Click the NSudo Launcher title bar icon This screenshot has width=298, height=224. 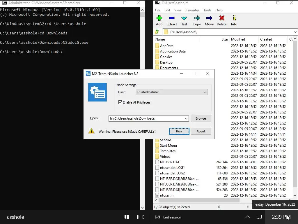pyautogui.click(x=88, y=73)
